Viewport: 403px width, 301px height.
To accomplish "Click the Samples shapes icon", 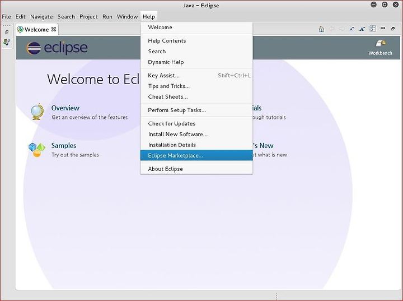I will (x=37, y=150).
